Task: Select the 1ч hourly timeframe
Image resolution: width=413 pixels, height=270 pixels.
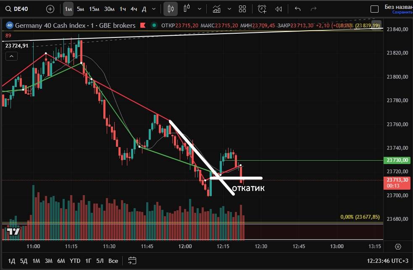Action: point(122,9)
